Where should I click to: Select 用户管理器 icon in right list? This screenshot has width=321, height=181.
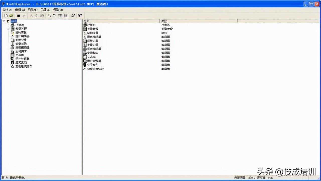pyautogui.click(x=85, y=61)
